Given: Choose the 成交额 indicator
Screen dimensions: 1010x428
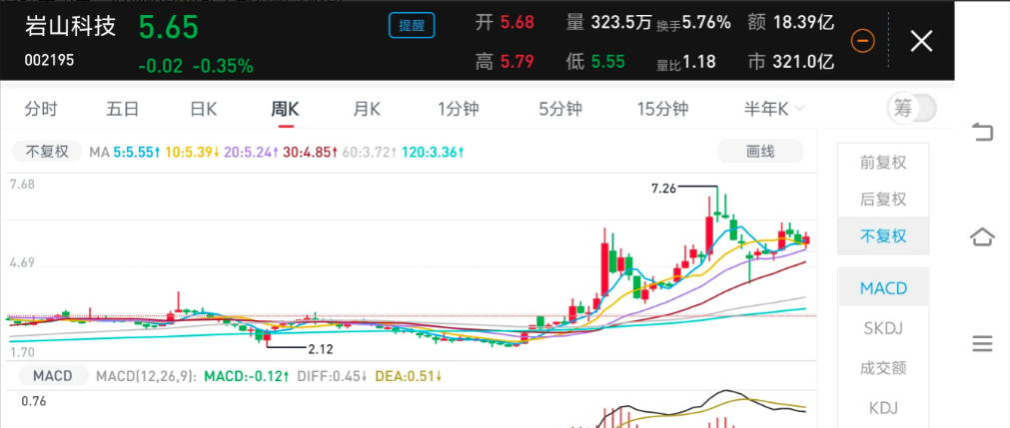Looking at the screenshot, I should tap(883, 368).
